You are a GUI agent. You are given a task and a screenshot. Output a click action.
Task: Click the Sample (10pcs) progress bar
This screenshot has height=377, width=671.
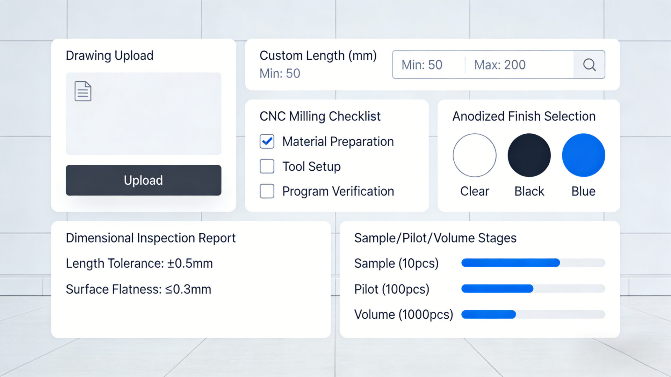pyautogui.click(x=533, y=263)
